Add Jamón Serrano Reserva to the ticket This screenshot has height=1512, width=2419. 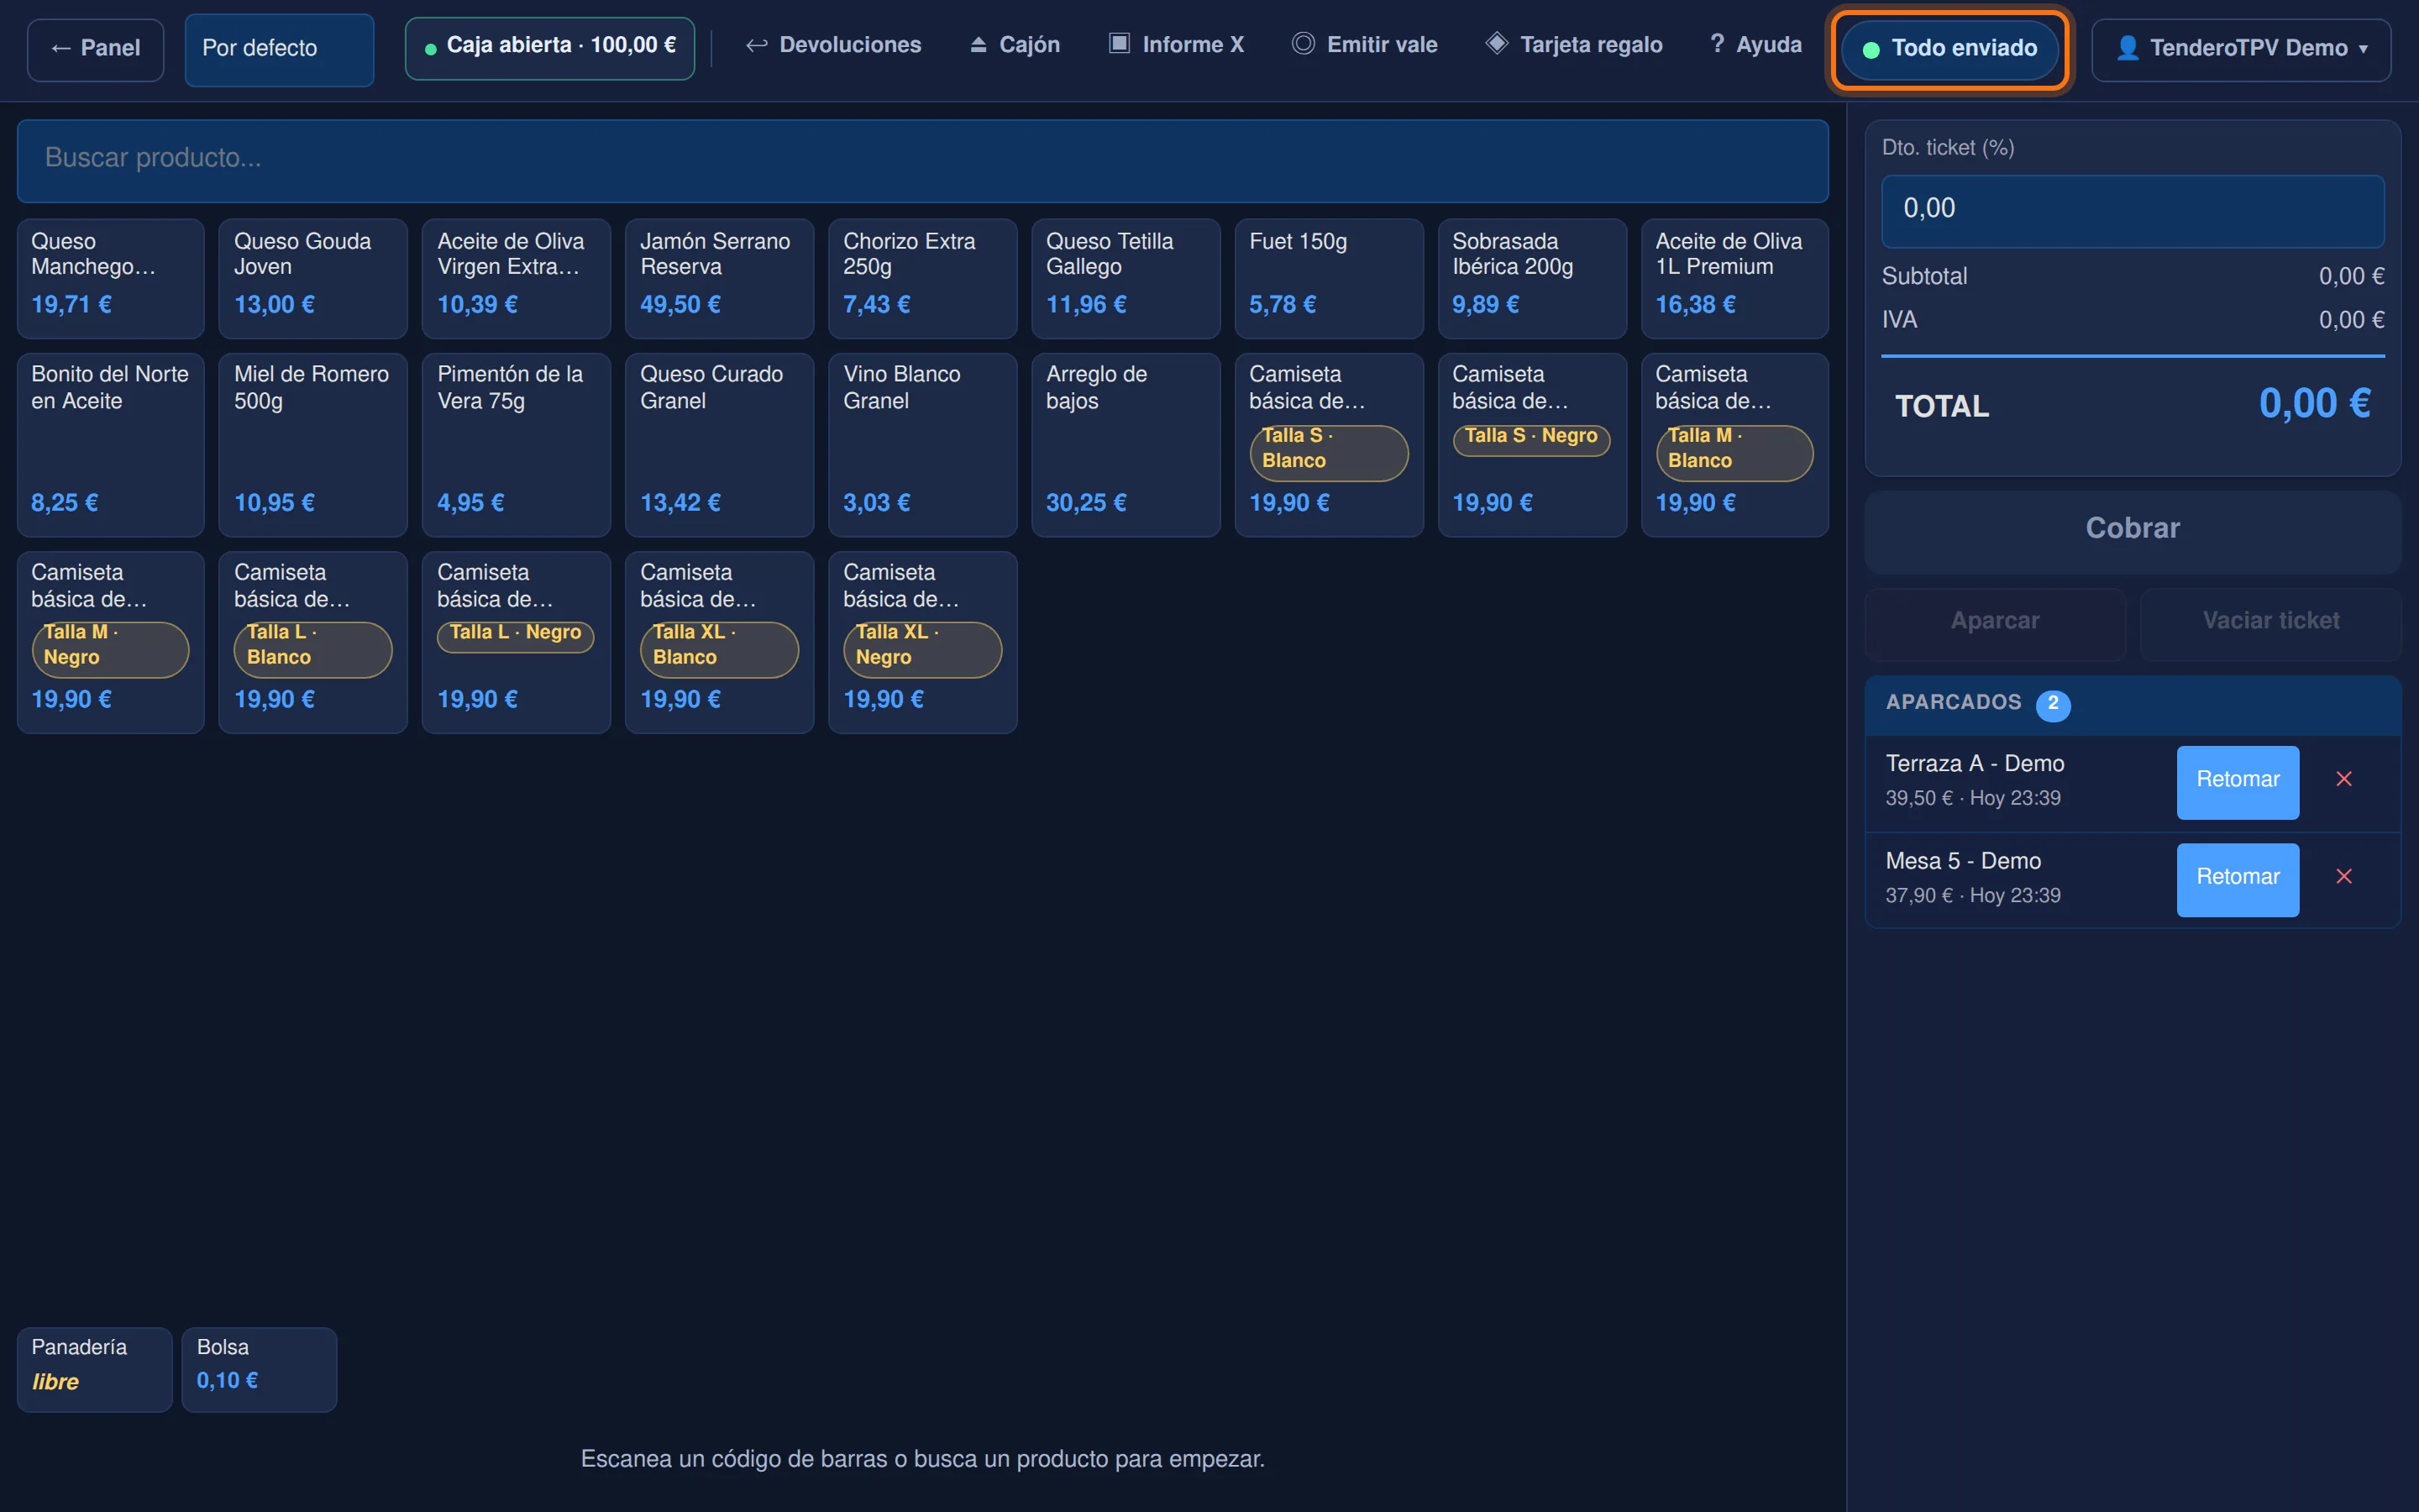click(x=719, y=278)
